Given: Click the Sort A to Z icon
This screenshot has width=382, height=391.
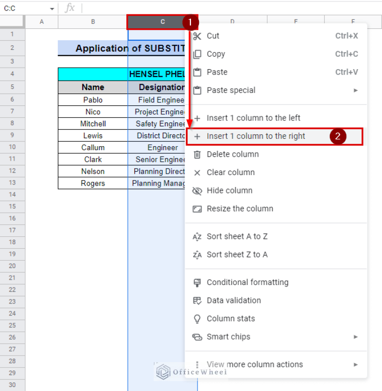Looking at the screenshot, I should 197,237.
